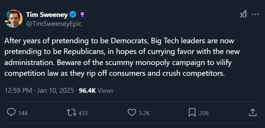The image size is (265, 128).
Task: Click the 208 bookmarks count
Action: tap(204, 113)
